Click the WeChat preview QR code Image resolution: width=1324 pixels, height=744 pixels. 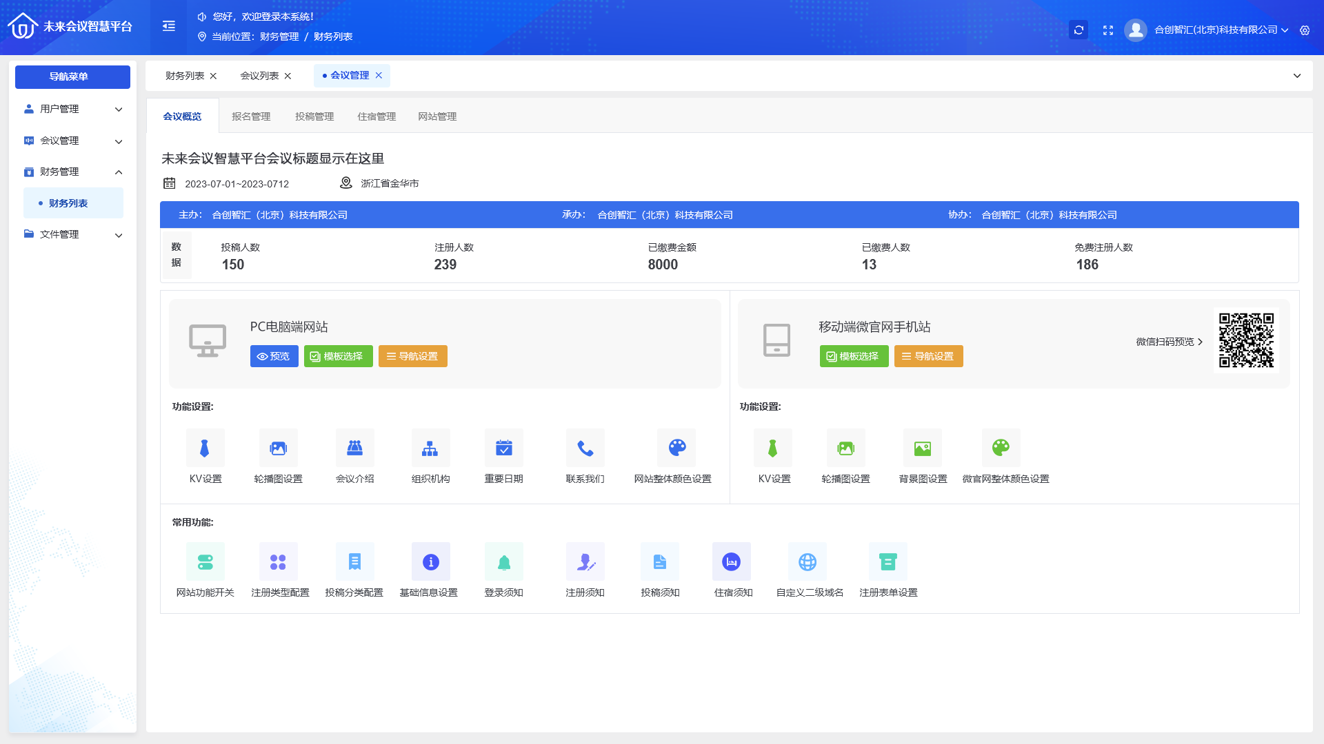click(x=1246, y=340)
